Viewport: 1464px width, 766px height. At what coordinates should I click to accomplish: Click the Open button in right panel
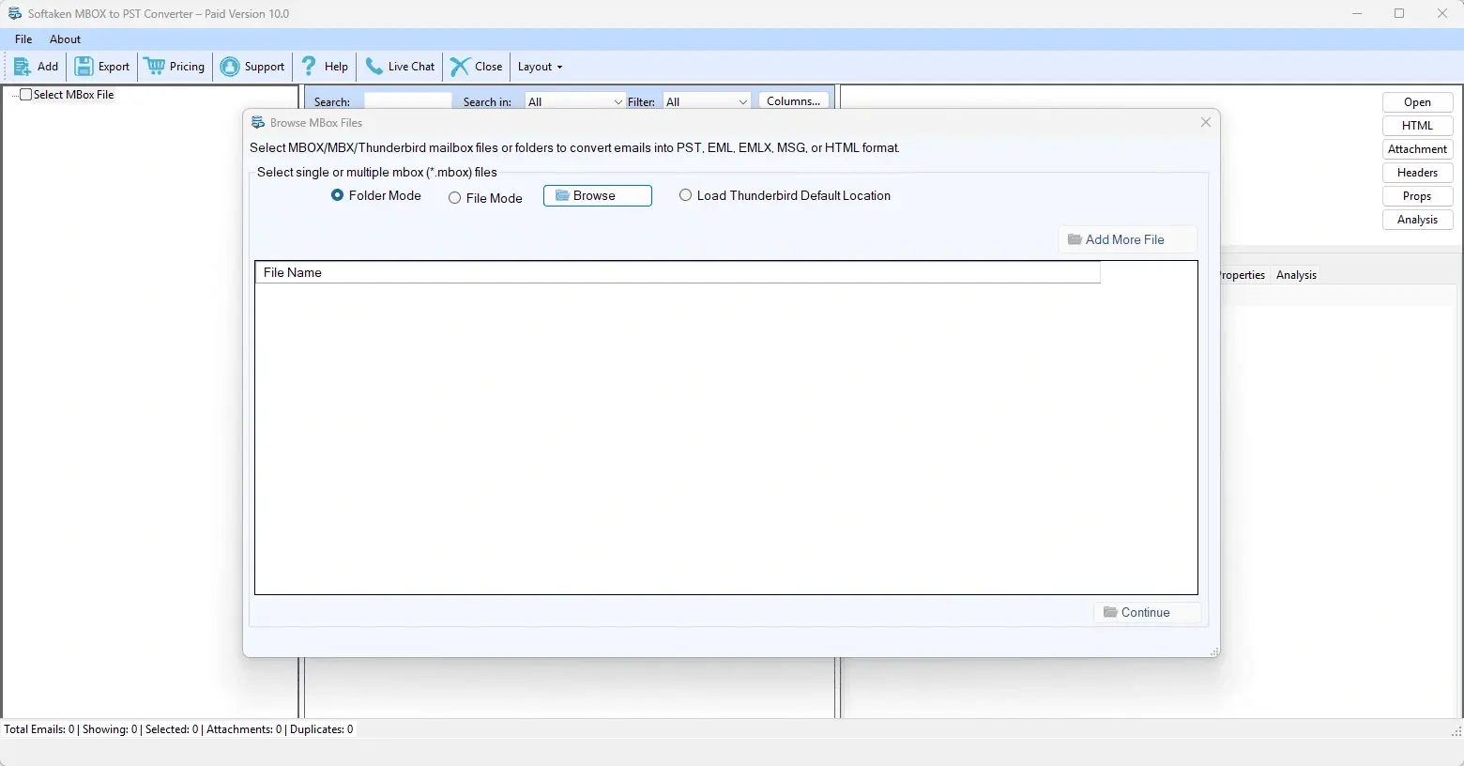click(1417, 102)
